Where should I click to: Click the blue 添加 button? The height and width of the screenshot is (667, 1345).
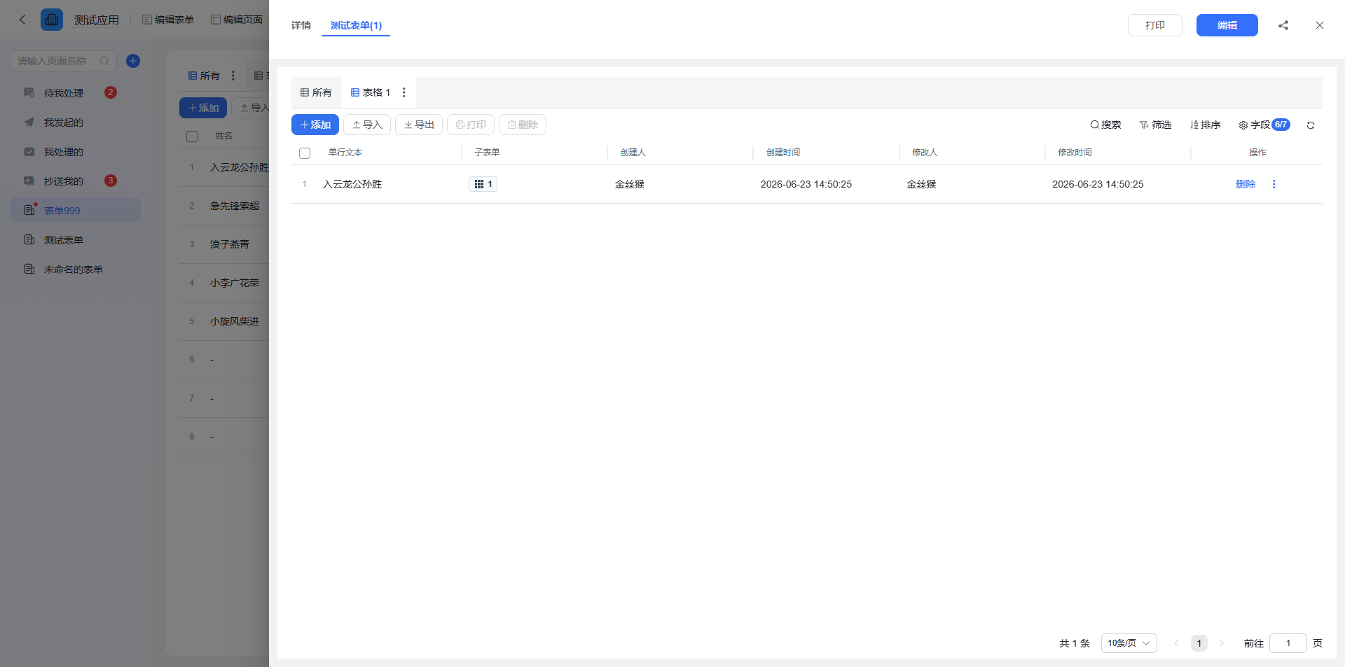315,125
